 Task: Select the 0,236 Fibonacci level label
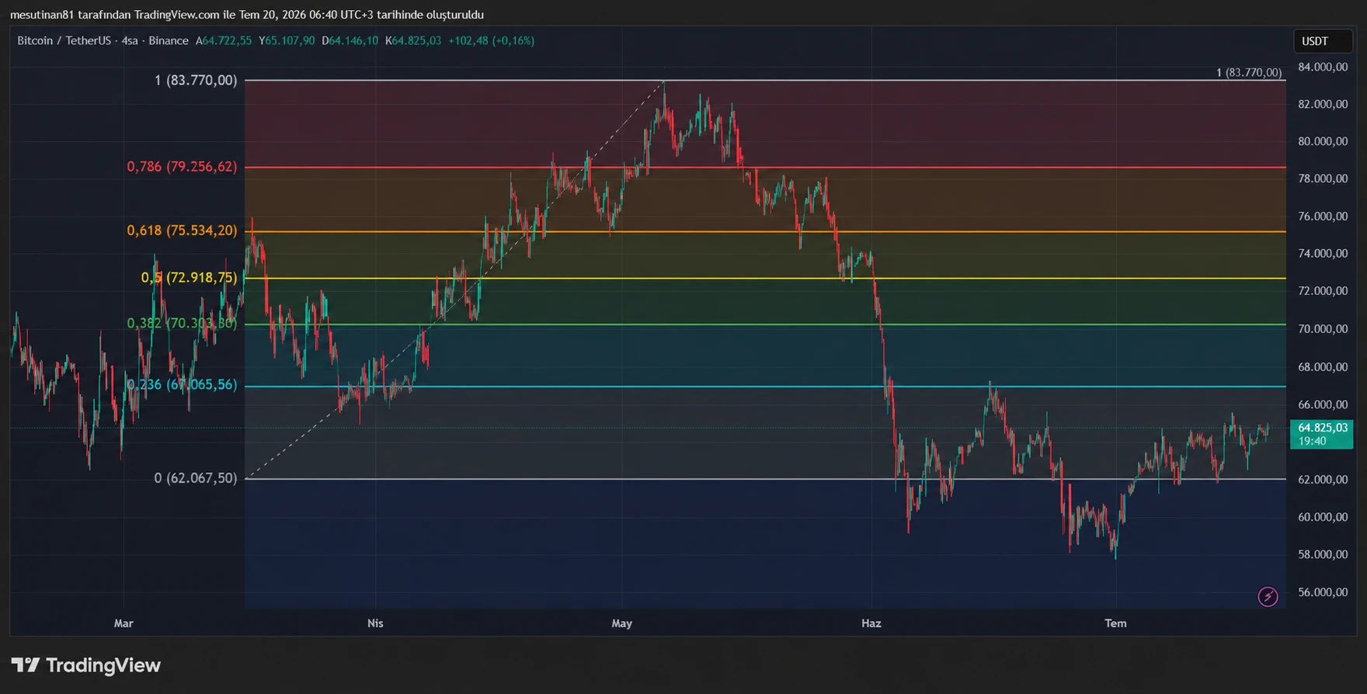[x=182, y=384]
